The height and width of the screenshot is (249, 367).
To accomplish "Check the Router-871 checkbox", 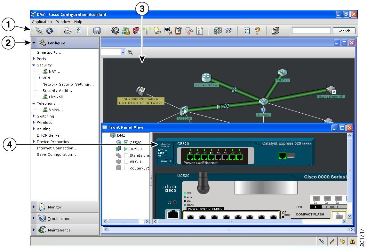I will [126, 168].
